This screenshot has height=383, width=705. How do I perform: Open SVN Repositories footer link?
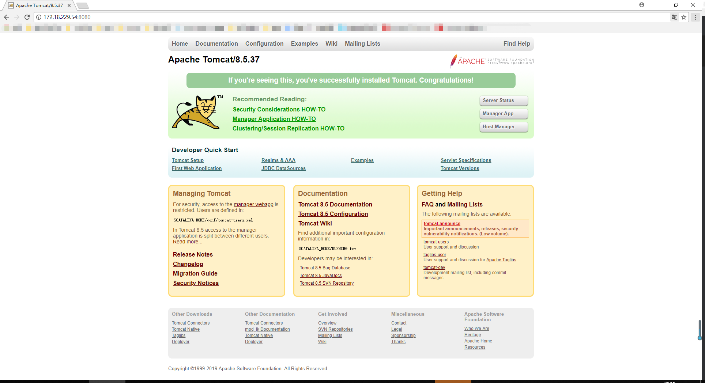coord(335,329)
